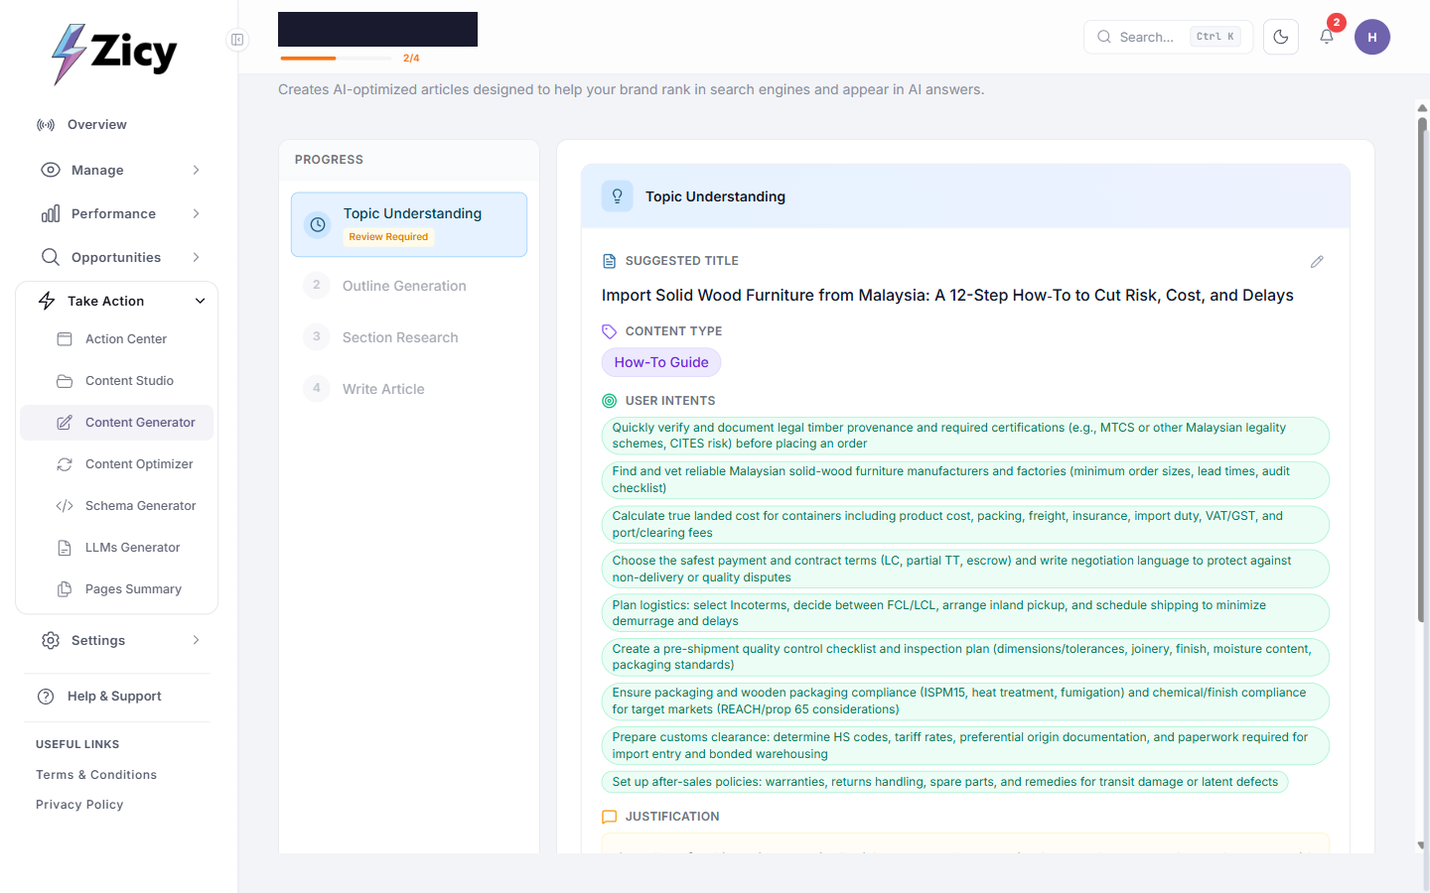
Task: Click intent about pre-shipment quality control checklist
Action: [x=965, y=657]
